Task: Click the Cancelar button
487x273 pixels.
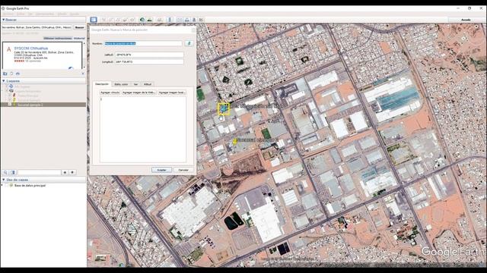Action: click(183, 170)
